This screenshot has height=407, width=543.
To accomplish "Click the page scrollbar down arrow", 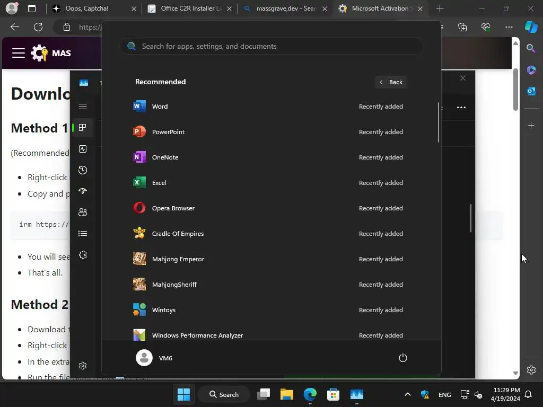I will (x=515, y=374).
